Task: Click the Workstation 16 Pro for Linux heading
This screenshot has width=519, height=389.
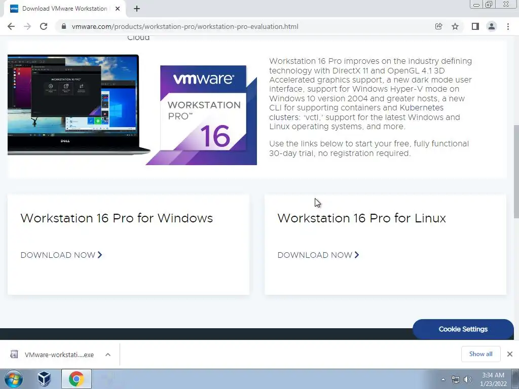Action: coord(361,218)
